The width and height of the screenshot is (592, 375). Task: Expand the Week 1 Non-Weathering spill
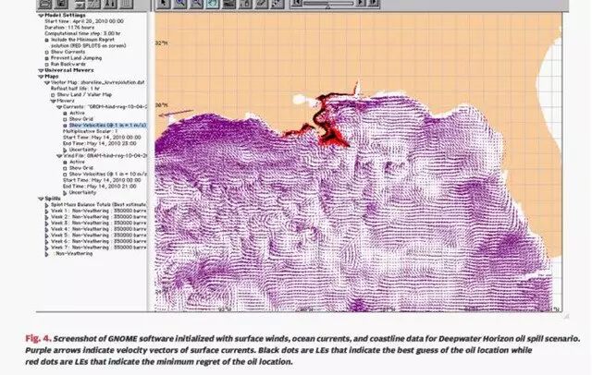pos(47,212)
